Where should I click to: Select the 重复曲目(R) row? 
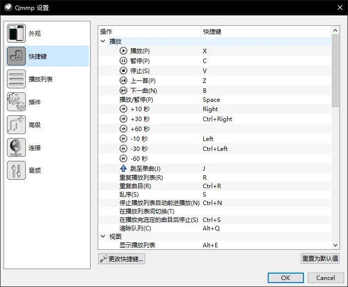pos(215,186)
